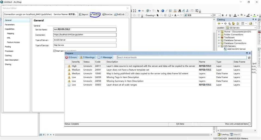This screenshot has height=140, width=261.
Task: Activate the blue Identify tool
Action: 163,11
